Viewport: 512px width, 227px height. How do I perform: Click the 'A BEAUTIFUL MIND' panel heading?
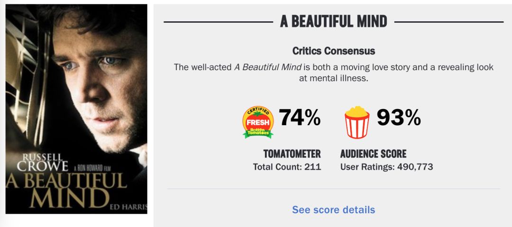333,21
